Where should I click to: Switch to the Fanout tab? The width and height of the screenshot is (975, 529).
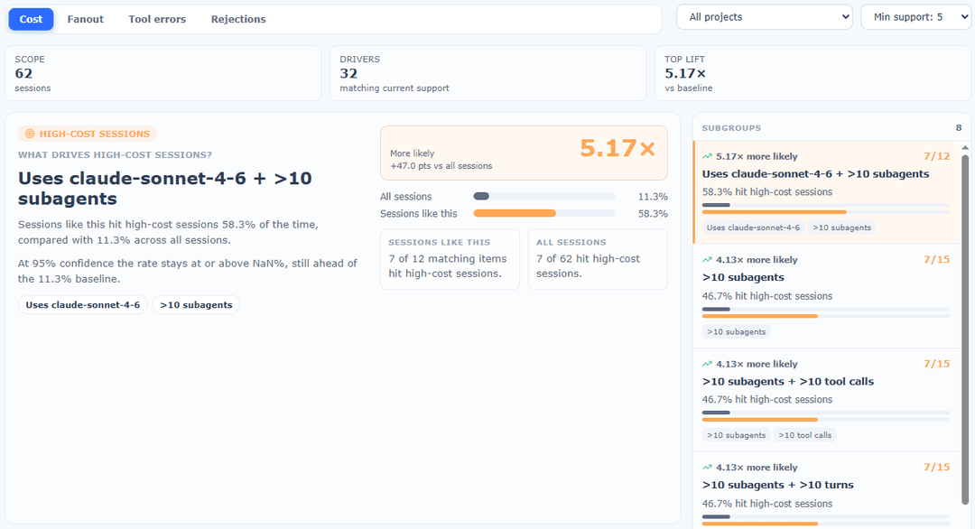85,19
